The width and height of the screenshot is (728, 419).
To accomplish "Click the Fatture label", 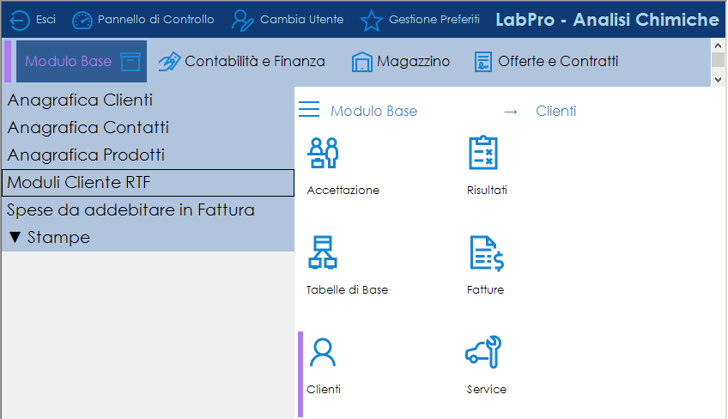I will coord(486,290).
